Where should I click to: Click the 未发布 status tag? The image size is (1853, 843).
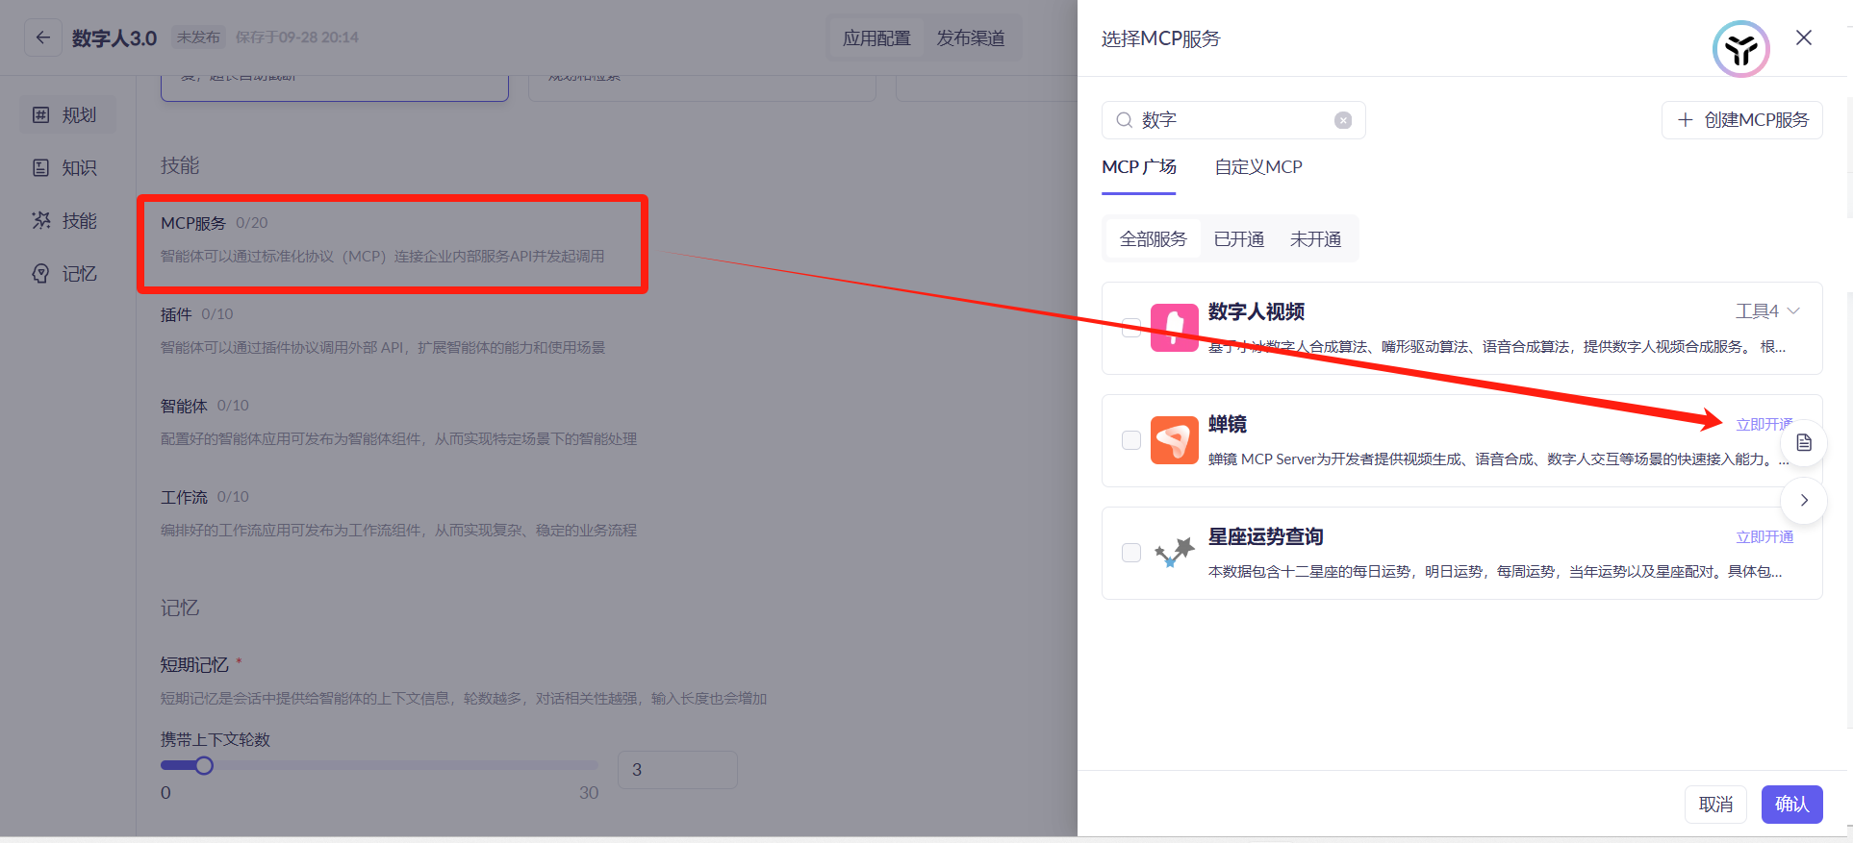tap(198, 37)
